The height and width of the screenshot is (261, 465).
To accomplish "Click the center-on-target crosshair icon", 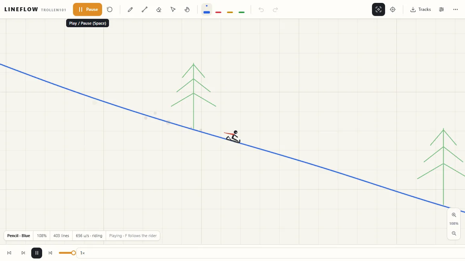I will pos(393,9).
